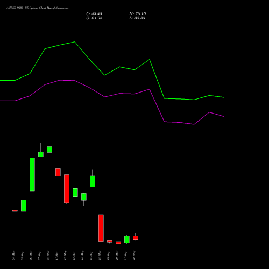The height and width of the screenshot is (269, 269).
Task: Click the AMBER 9000 CE Options Chart title
Action: point(38,8)
